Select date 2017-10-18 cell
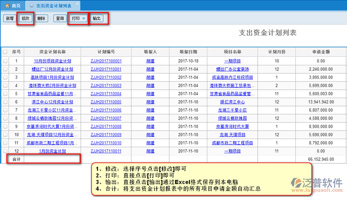347x197 pixels. 188,61
